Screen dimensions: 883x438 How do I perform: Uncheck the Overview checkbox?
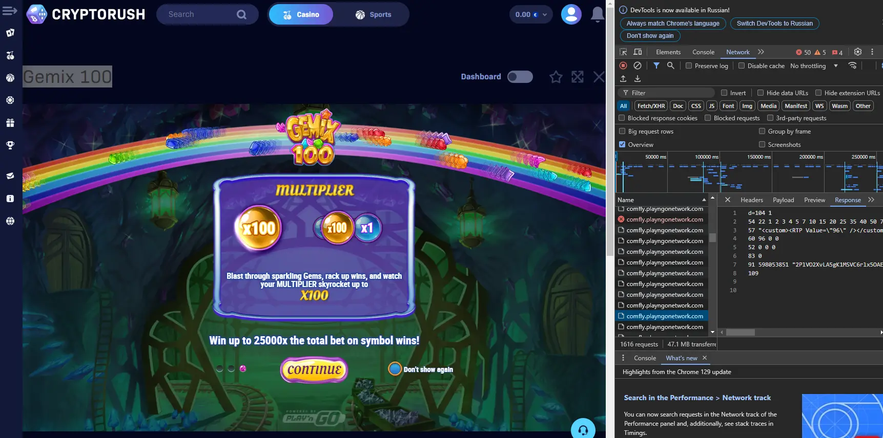click(622, 144)
